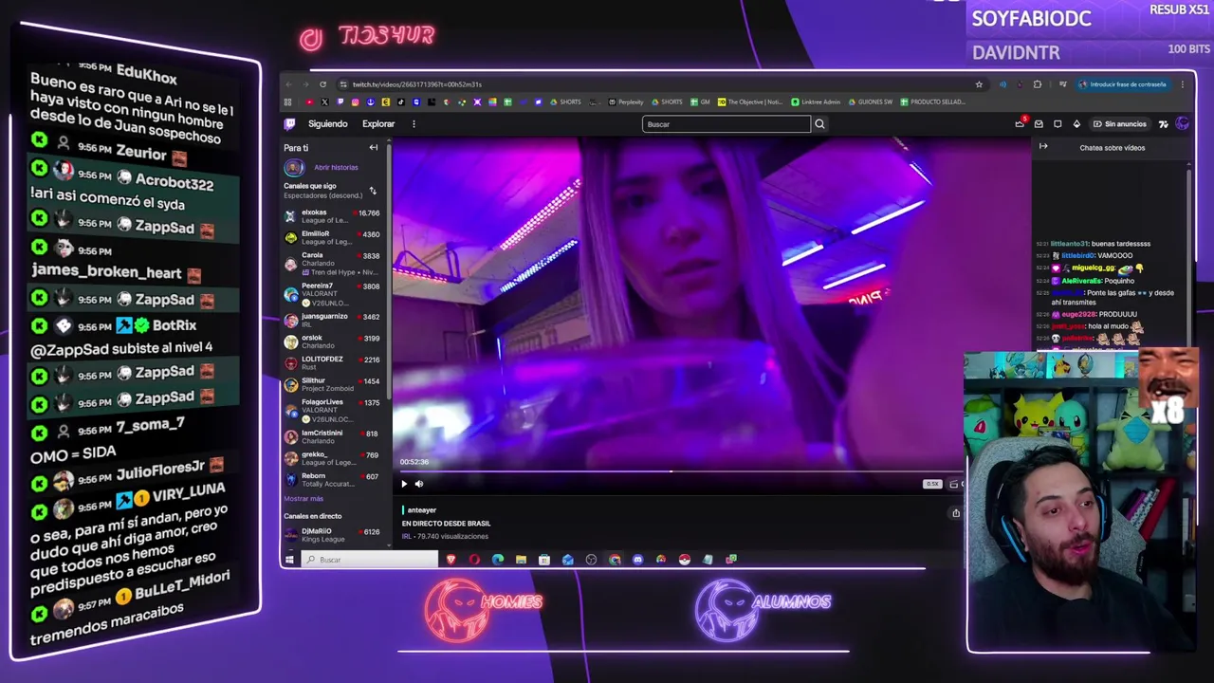Open PRODUCTO SELLAD bookmark

click(933, 102)
